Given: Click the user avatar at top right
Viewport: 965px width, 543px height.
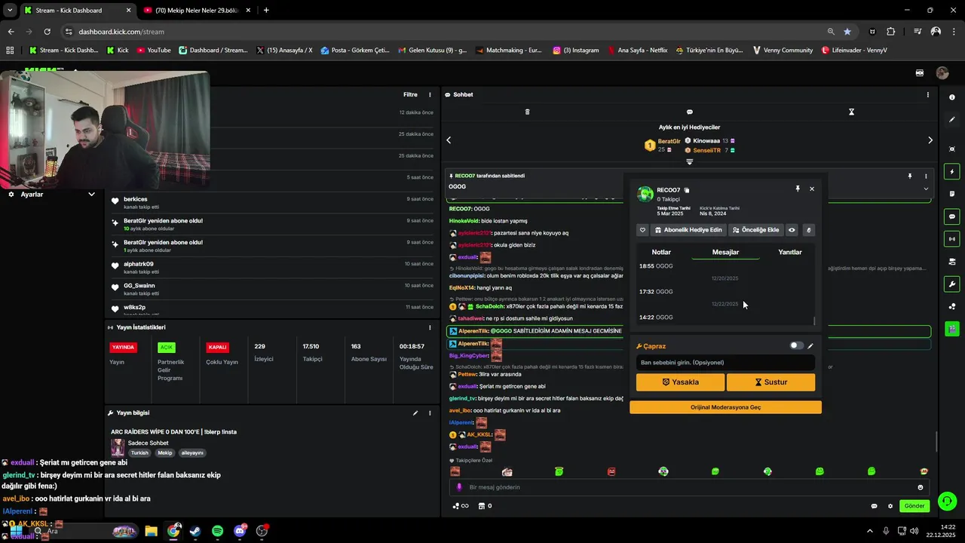Looking at the screenshot, I should click(x=942, y=73).
